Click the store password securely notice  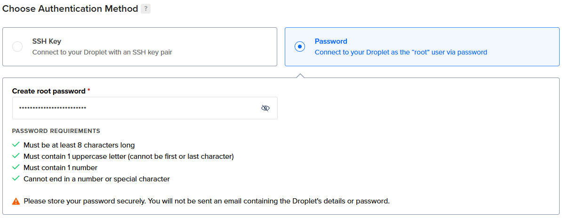tap(207, 201)
